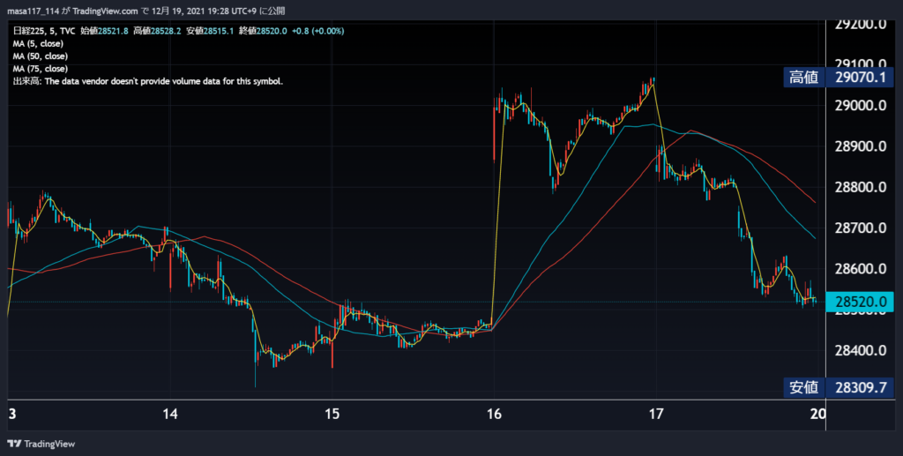The width and height of the screenshot is (903, 456).
Task: Click the 出来高 volume data notice
Action: [148, 82]
